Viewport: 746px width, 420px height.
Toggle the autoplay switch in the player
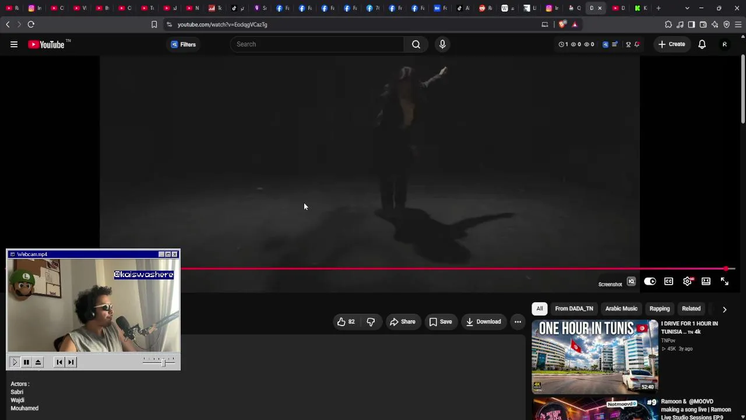(650, 282)
